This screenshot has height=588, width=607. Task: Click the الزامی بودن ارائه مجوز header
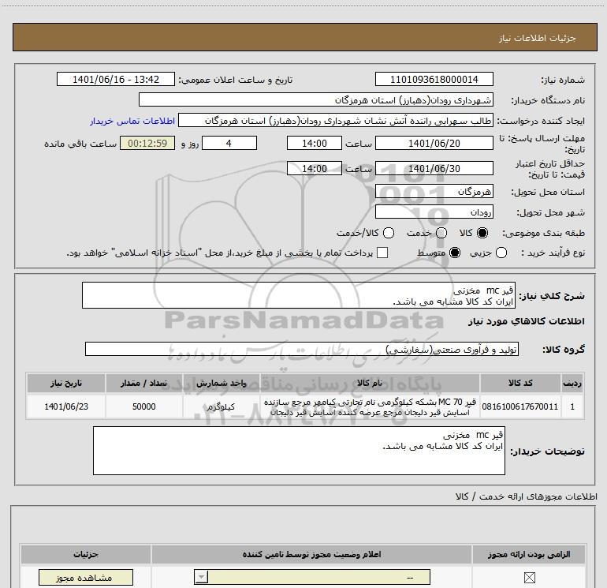click(529, 554)
